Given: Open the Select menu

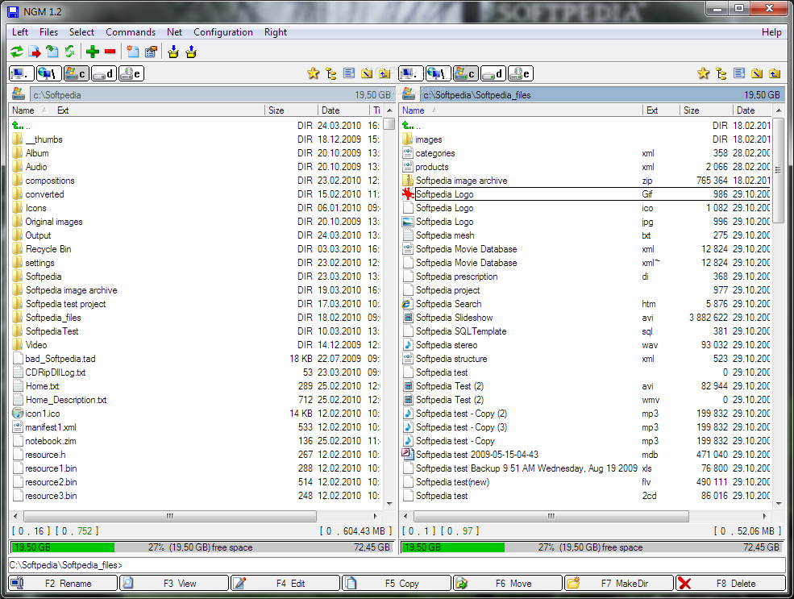Looking at the screenshot, I should click(81, 32).
